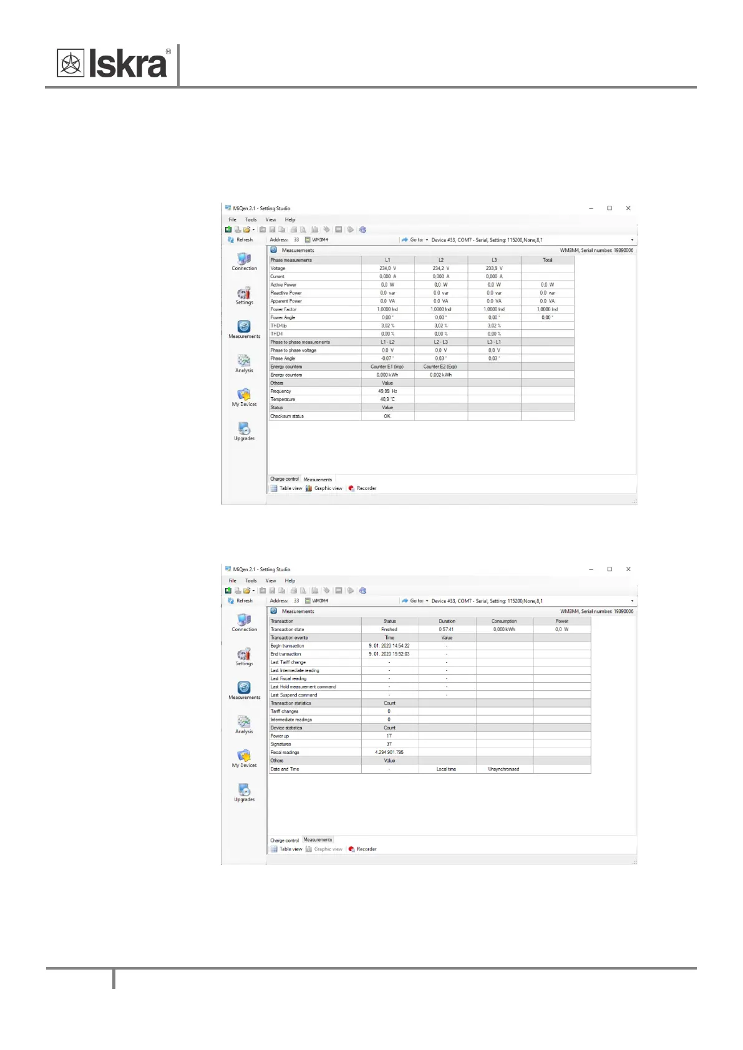This screenshot has width=743, height=1050.
Task: Click the Address 33 field, lower window
Action: click(x=296, y=600)
